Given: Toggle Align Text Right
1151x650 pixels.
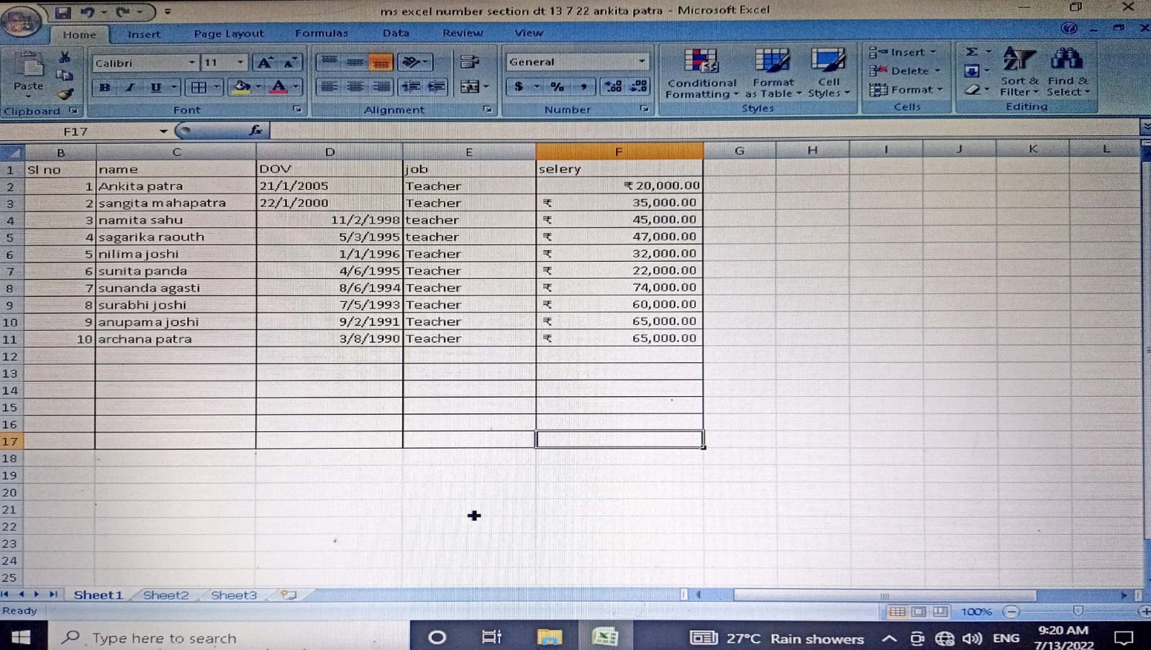Looking at the screenshot, I should [381, 87].
